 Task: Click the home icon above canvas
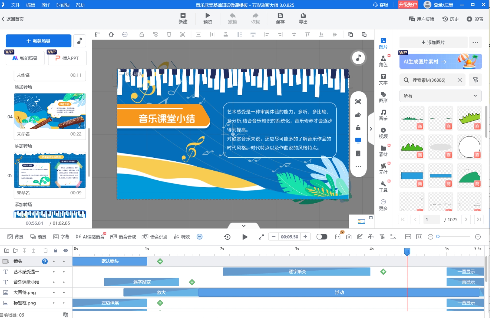pos(111,35)
